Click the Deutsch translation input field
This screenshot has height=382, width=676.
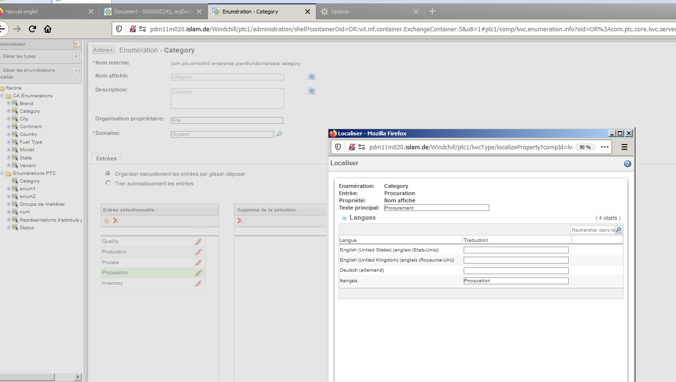516,271
